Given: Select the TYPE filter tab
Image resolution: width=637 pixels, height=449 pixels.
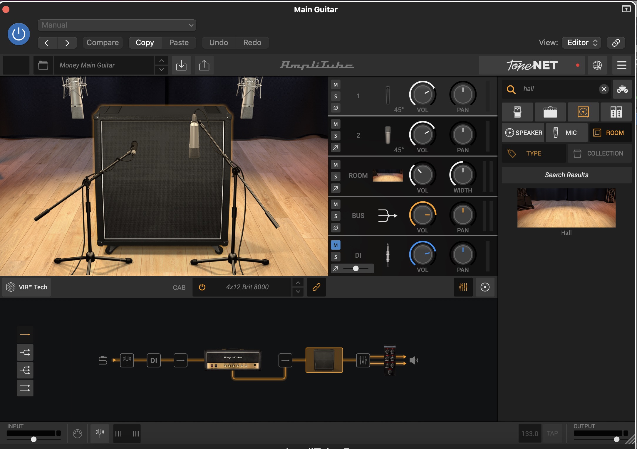Looking at the screenshot, I should click(x=534, y=153).
